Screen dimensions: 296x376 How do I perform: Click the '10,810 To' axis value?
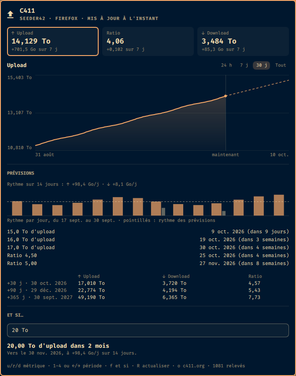(x=19, y=148)
